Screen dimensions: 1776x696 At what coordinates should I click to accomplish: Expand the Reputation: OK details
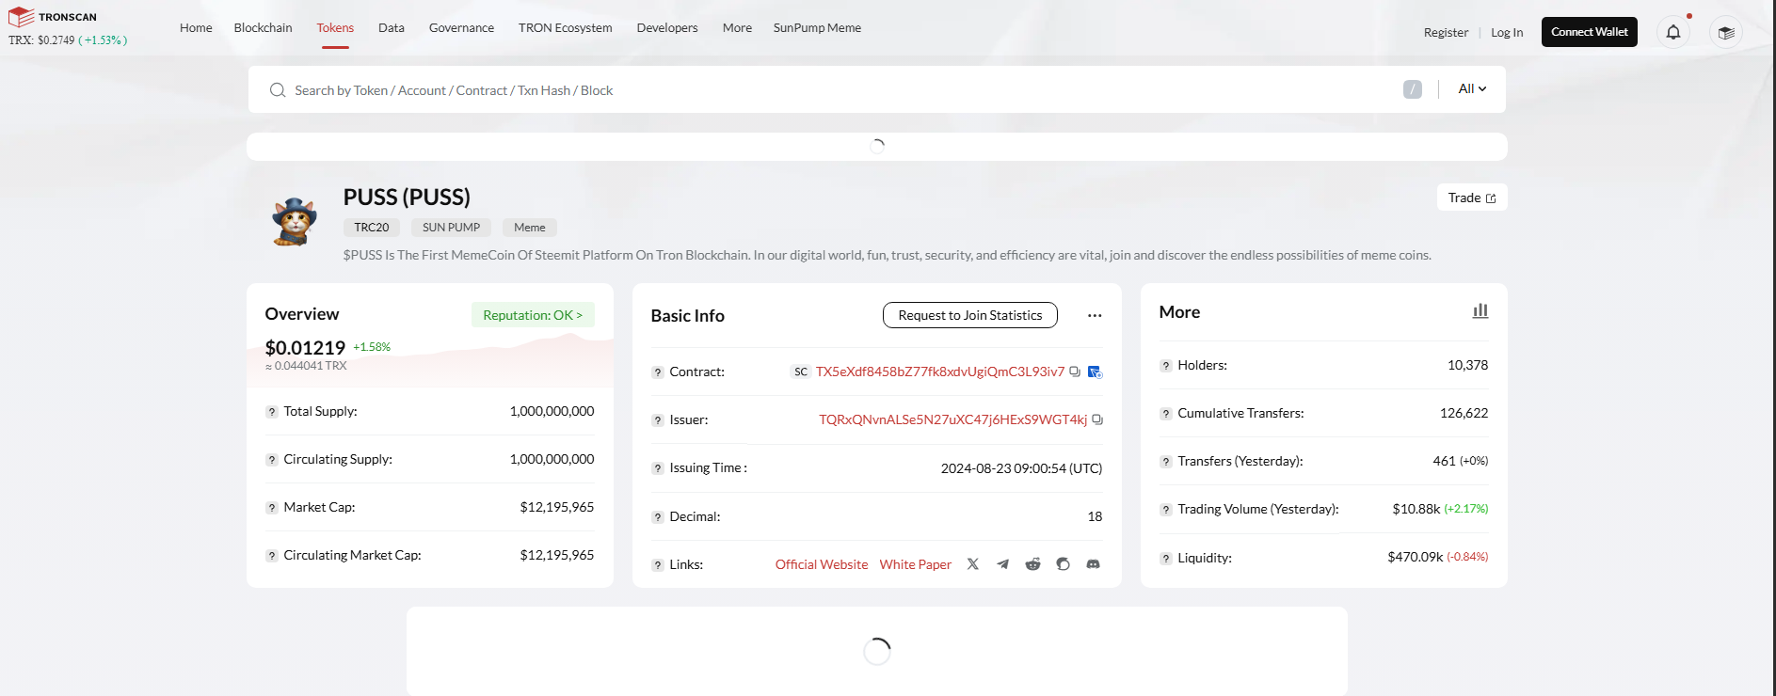click(533, 315)
